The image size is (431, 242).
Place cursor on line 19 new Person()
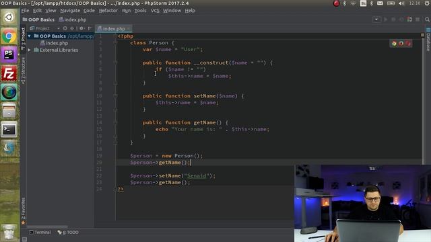click(x=182, y=156)
